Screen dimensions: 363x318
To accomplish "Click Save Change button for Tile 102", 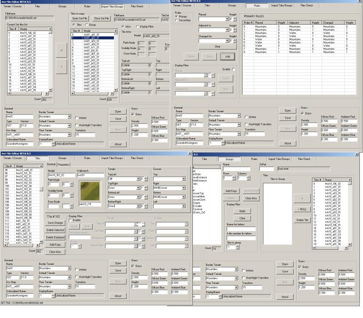I will pyautogui.click(x=55, y=223).
